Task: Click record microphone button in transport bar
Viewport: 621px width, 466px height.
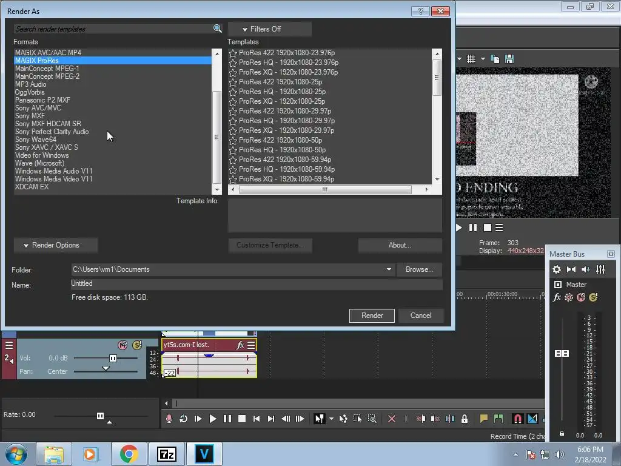Action: [x=169, y=419]
